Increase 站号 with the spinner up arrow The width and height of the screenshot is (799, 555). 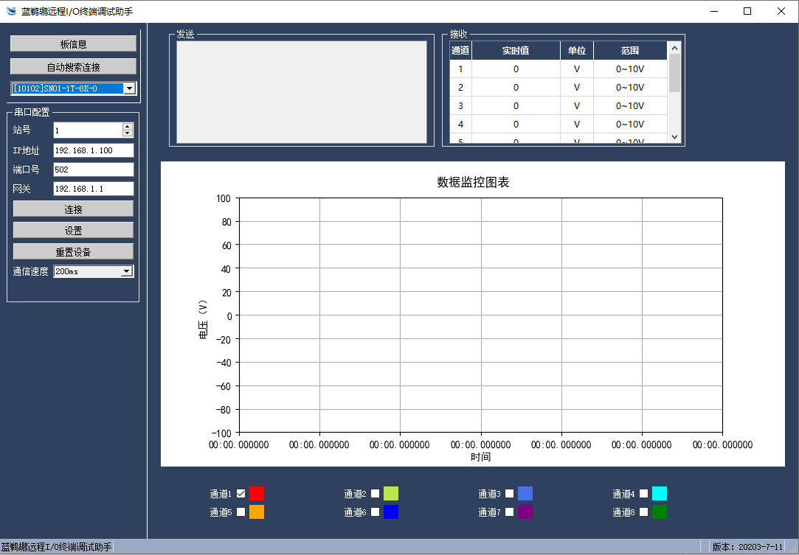[128, 126]
